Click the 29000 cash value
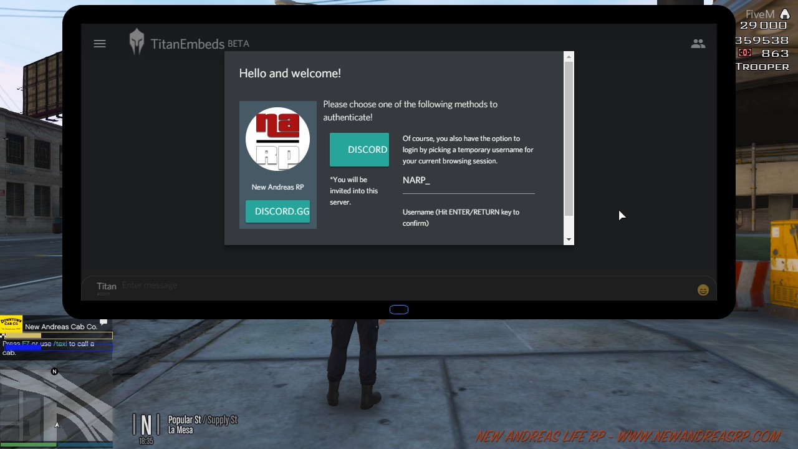798x449 pixels. [764, 26]
